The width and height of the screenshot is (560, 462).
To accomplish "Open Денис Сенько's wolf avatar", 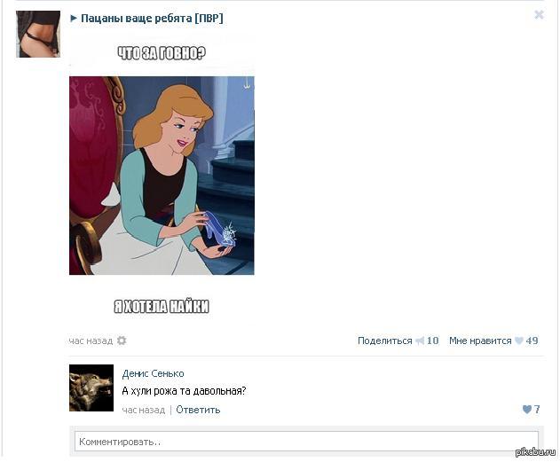I will click(91, 388).
